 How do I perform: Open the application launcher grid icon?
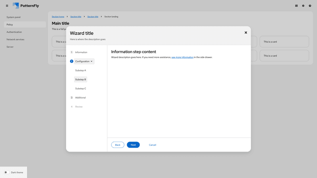(x=296, y=6)
